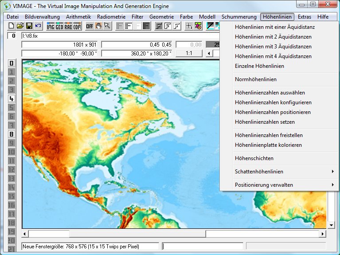340x255 pixels.
Task: Click the Normhöhenlinien menu entry
Action: [256, 79]
